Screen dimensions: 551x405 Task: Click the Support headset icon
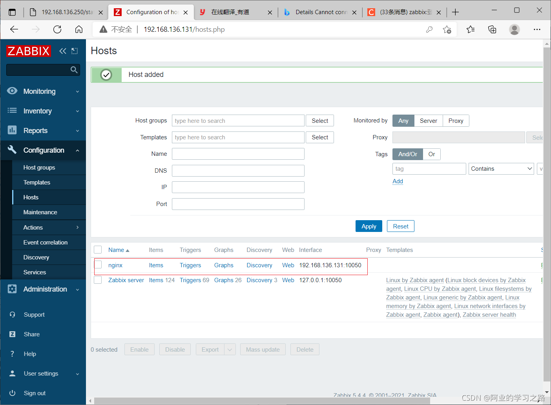click(13, 315)
